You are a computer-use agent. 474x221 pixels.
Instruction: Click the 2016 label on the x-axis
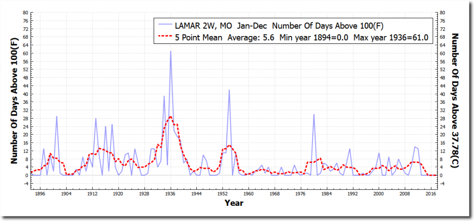(431, 194)
